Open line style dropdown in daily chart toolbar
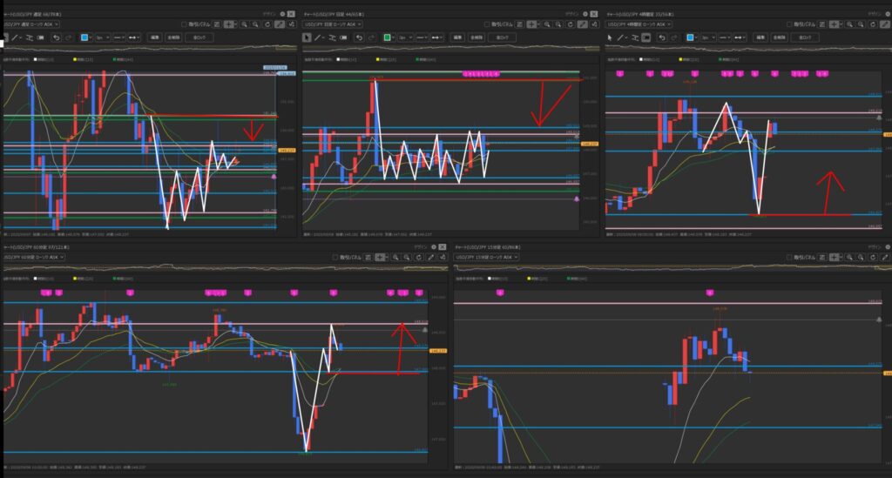 (422, 37)
